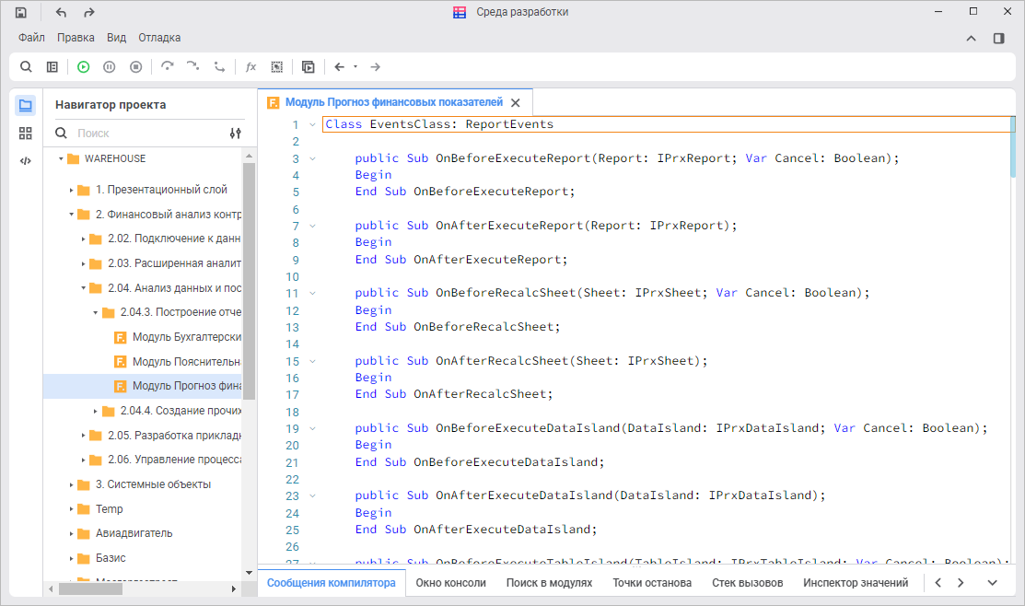
Task: Click the Step Over debug icon
Action: click(x=167, y=66)
